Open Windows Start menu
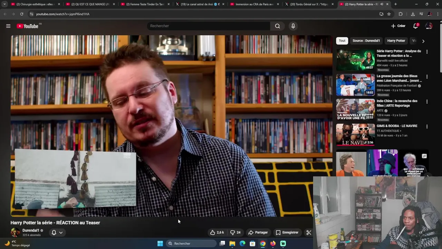The image size is (442, 249). (x=160, y=243)
